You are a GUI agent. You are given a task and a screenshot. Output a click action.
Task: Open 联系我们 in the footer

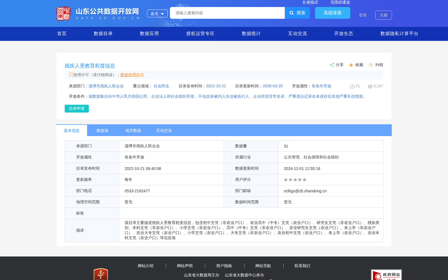302,266
